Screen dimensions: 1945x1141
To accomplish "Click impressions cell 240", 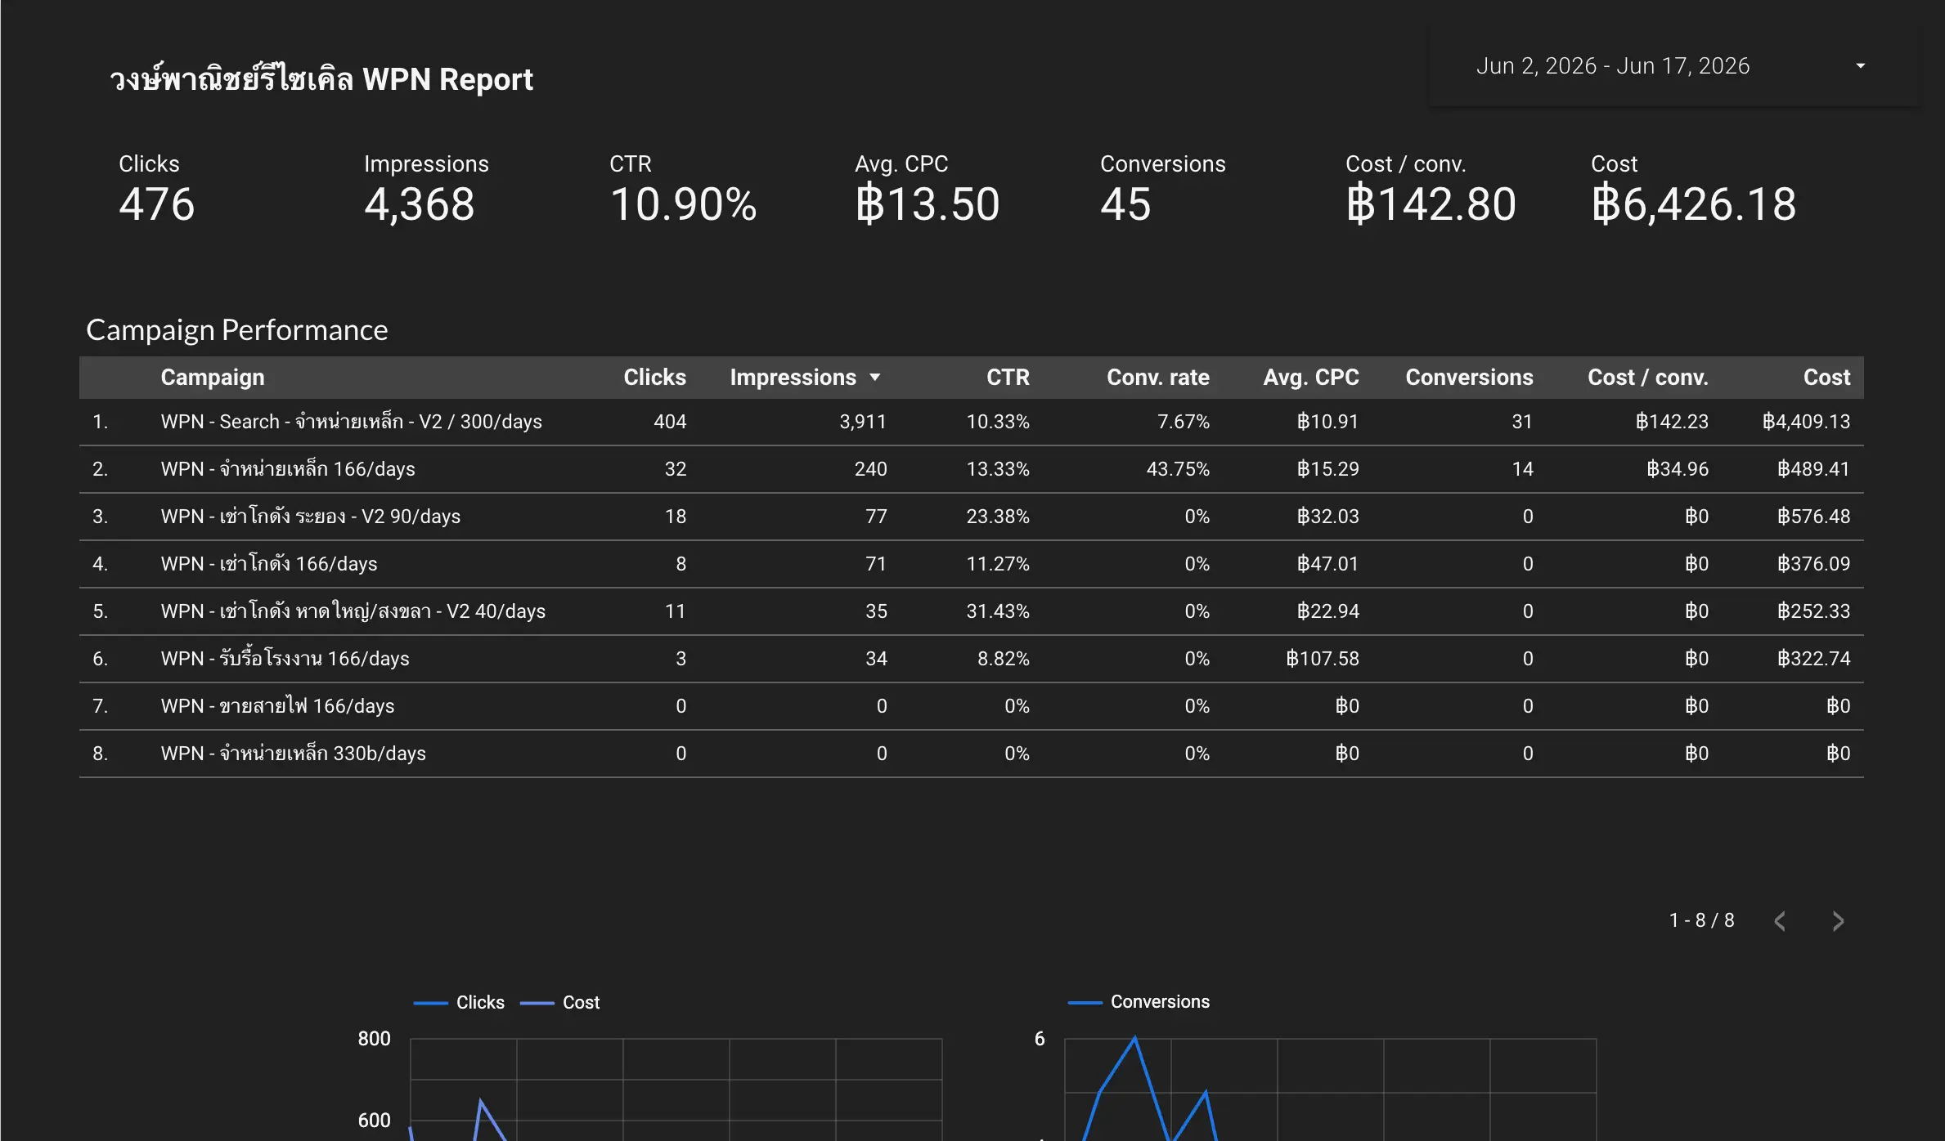I will coord(871,469).
